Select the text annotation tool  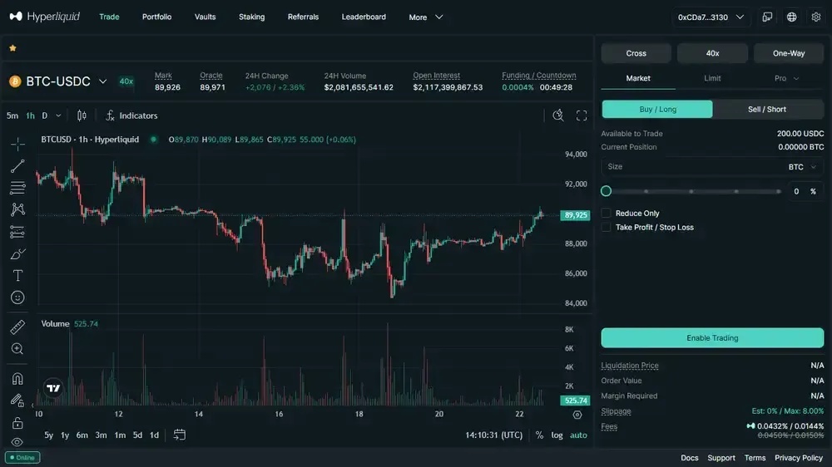pos(17,275)
